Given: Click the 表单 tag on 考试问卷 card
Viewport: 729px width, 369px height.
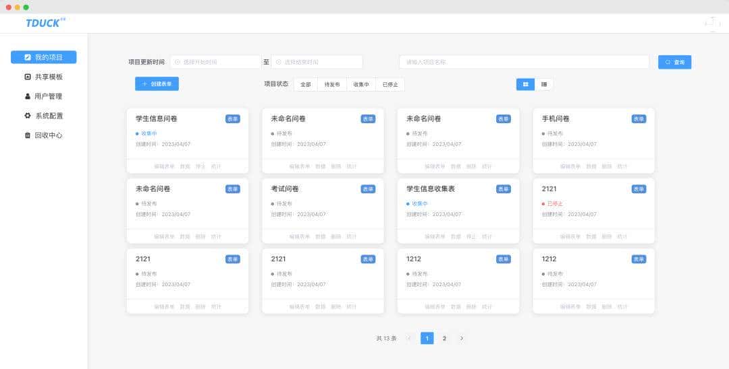Looking at the screenshot, I should click(369, 189).
